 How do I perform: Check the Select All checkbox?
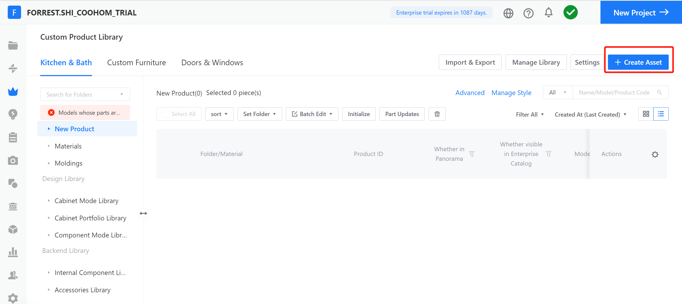click(x=166, y=114)
